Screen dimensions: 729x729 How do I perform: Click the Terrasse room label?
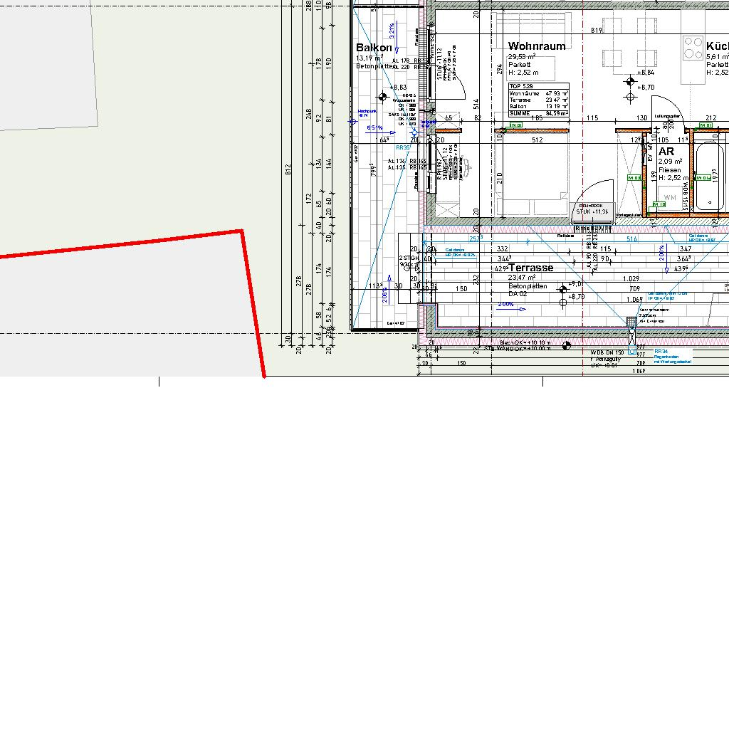tap(530, 268)
